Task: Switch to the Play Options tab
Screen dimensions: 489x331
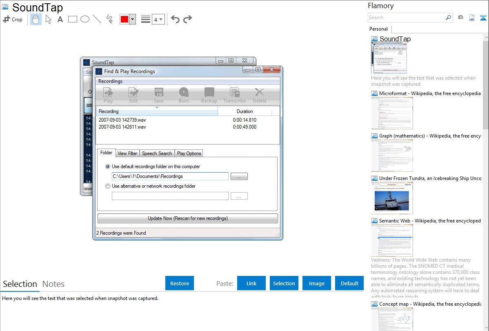Action: coord(189,153)
